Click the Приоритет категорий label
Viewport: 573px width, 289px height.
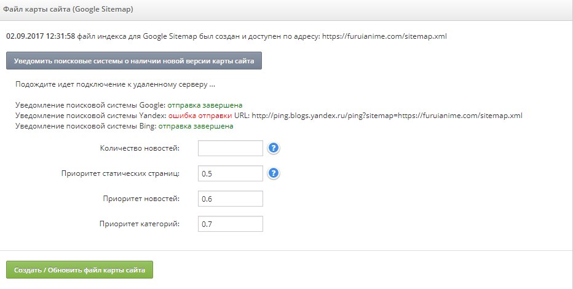[140, 224]
